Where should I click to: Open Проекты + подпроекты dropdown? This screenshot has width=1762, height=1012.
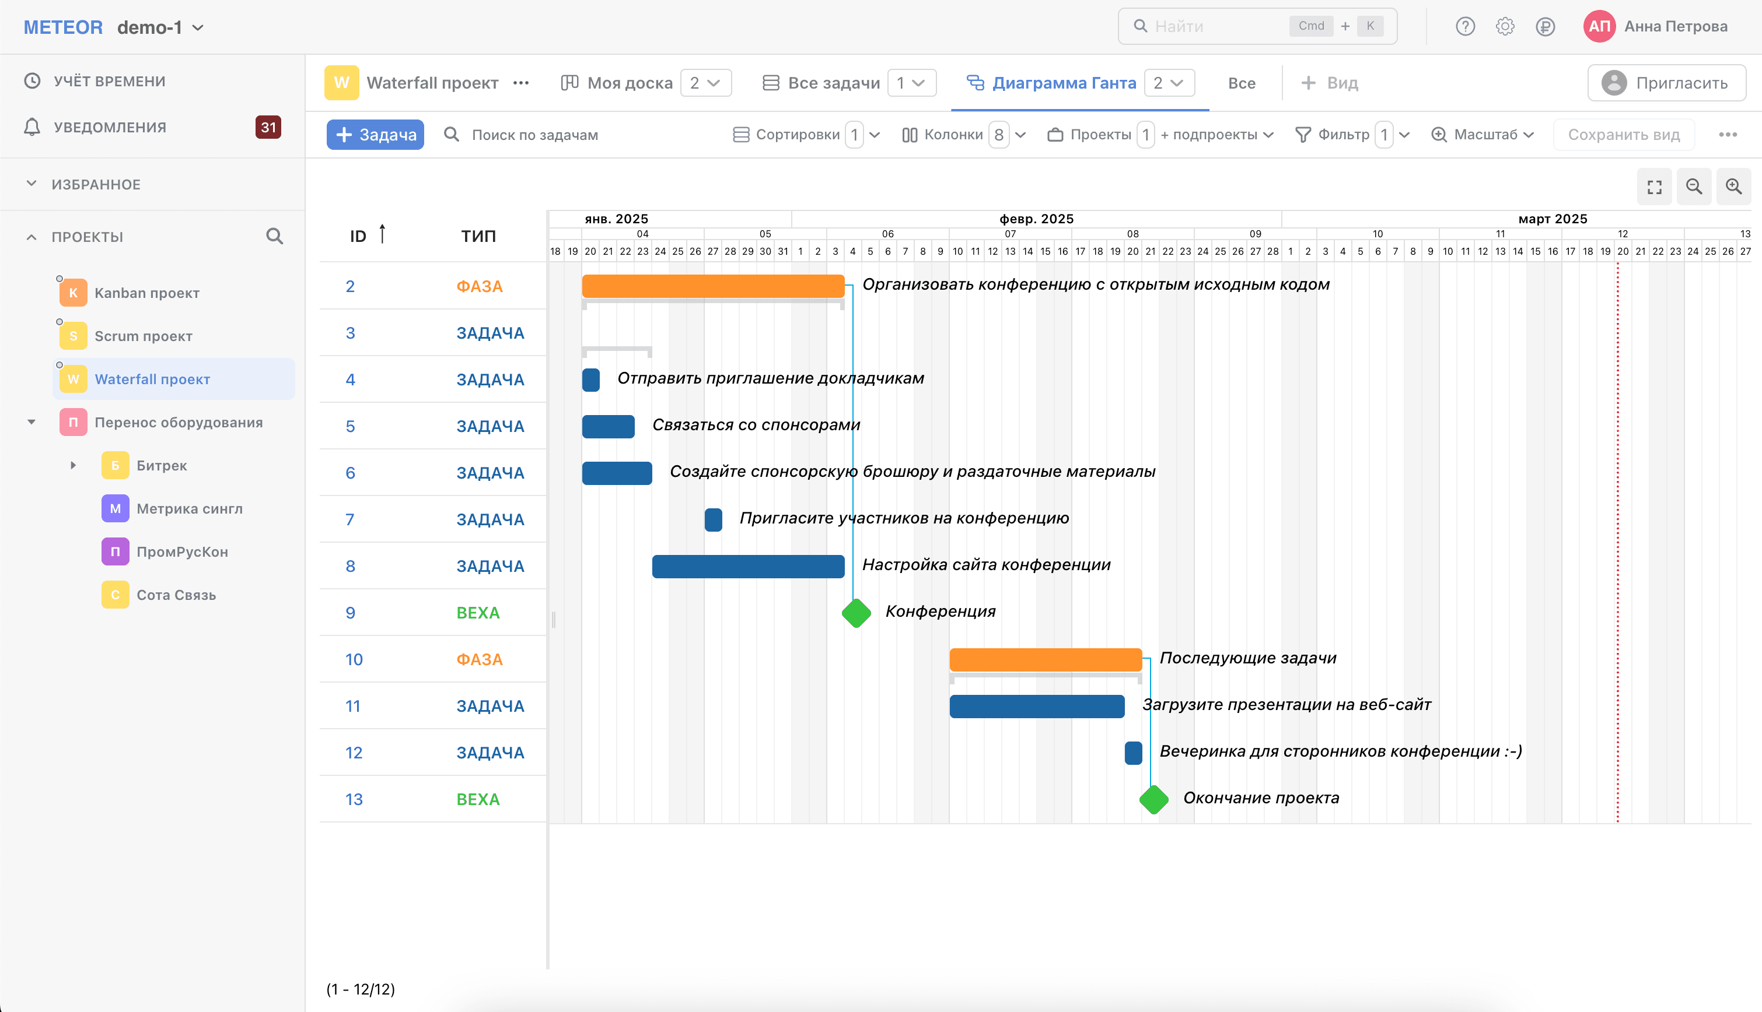coord(1160,135)
